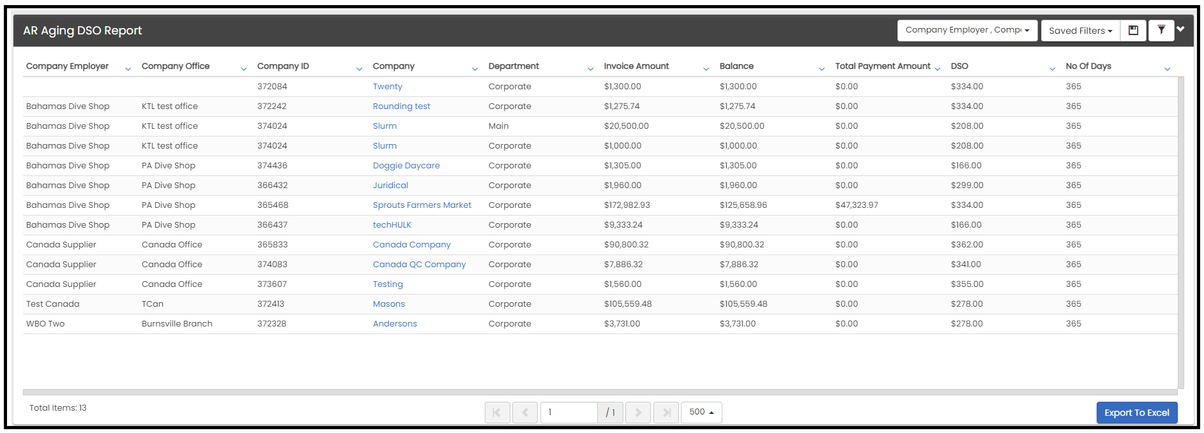Sort by the No Of Days header
Screen dimensions: 1204x433
1088,66
